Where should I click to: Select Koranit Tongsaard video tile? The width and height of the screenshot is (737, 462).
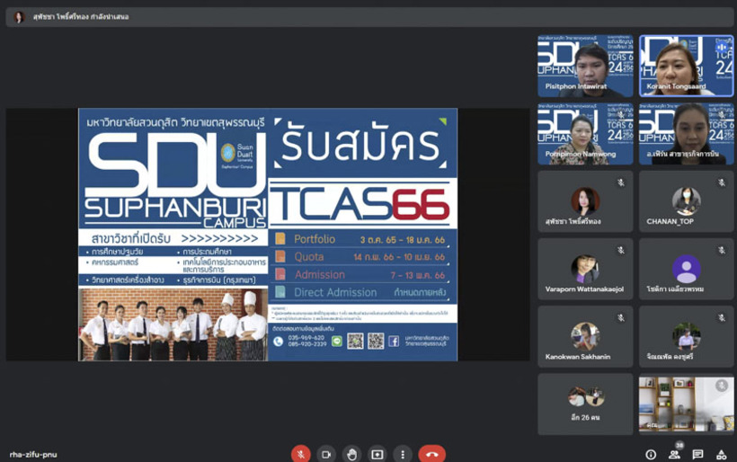point(687,66)
